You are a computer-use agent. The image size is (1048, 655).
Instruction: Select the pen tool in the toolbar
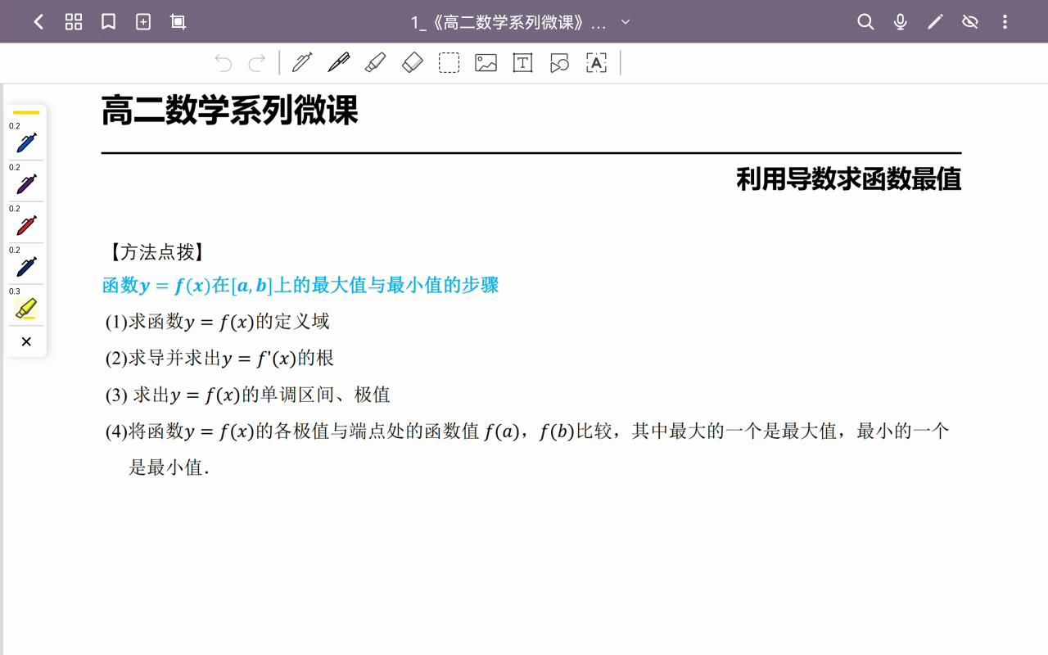[x=339, y=62]
